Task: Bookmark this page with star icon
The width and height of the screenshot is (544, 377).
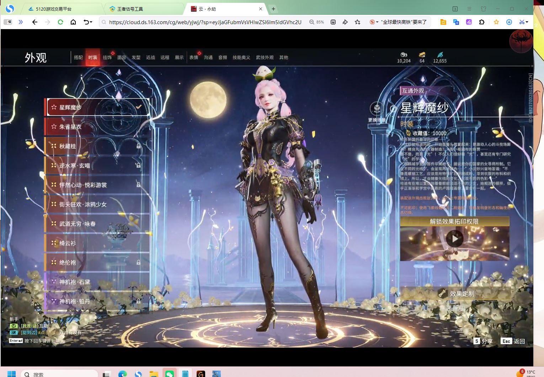Action: point(357,22)
